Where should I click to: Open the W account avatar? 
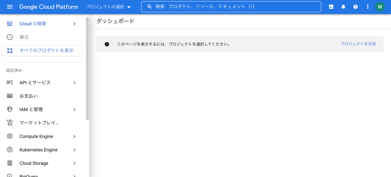[380, 7]
